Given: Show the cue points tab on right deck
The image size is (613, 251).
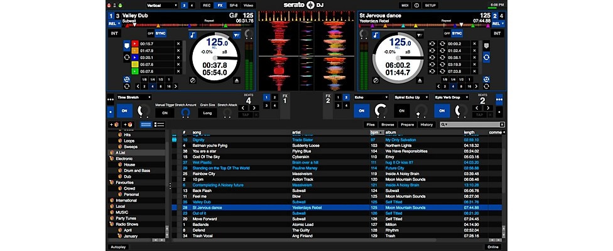Looking at the screenshot, I should [486, 45].
